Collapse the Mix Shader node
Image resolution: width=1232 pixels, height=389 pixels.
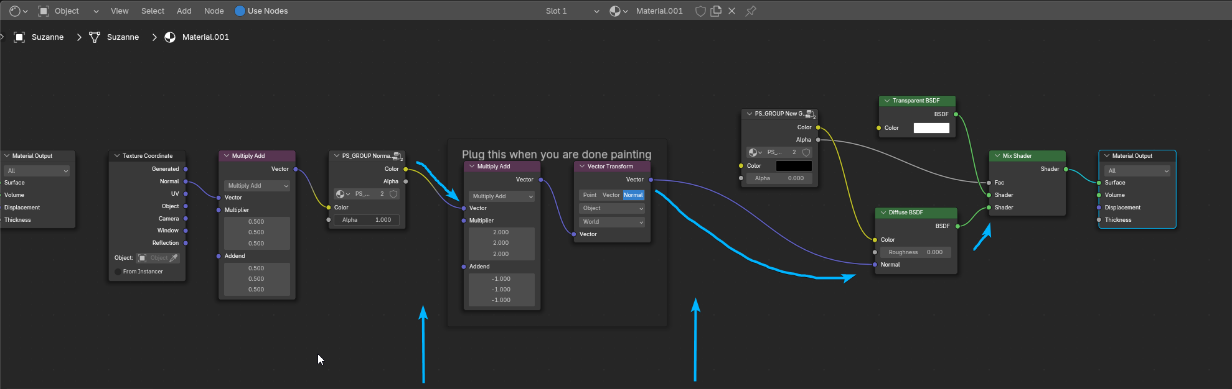coord(997,156)
